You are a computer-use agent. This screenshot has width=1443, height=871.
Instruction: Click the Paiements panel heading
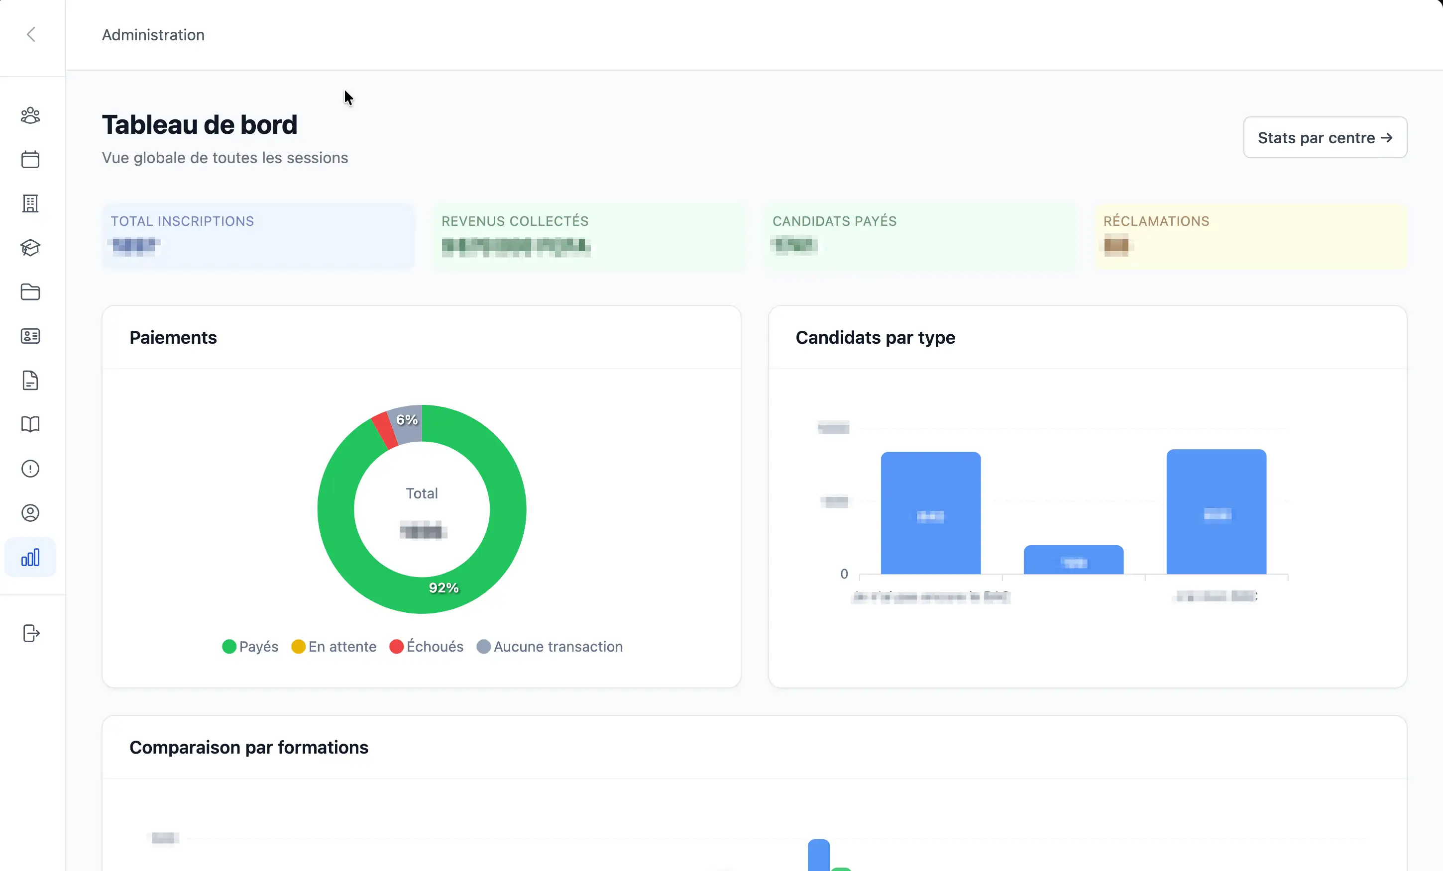tap(173, 338)
